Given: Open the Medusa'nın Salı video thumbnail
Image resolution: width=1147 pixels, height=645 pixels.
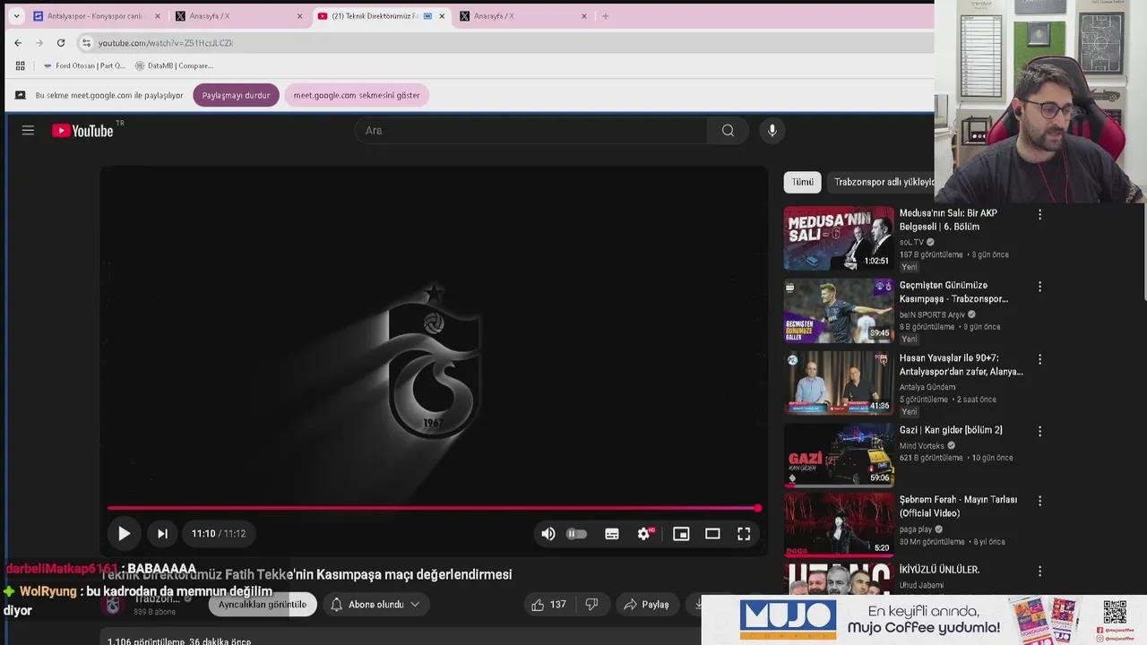Looking at the screenshot, I should 839,238.
